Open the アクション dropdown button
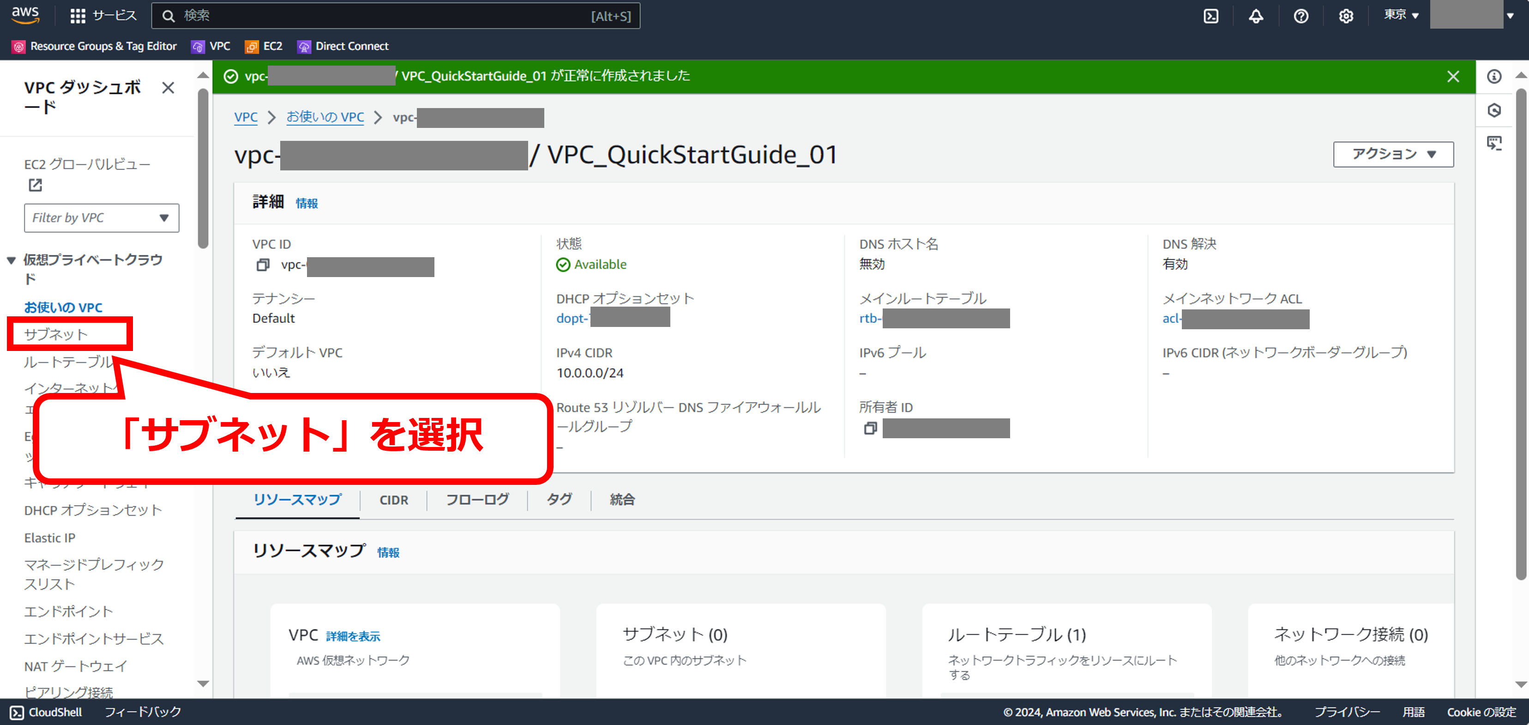The width and height of the screenshot is (1529, 725). pyautogui.click(x=1393, y=154)
